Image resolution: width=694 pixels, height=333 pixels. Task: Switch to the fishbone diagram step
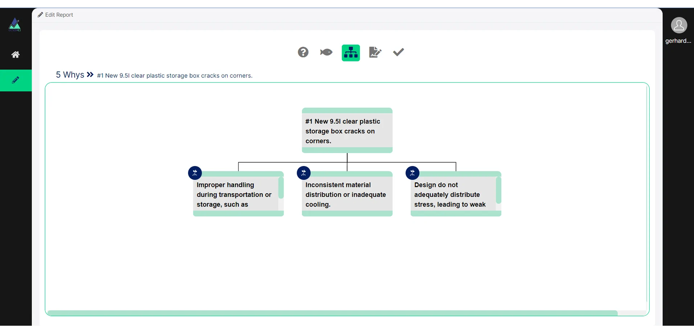coord(326,52)
